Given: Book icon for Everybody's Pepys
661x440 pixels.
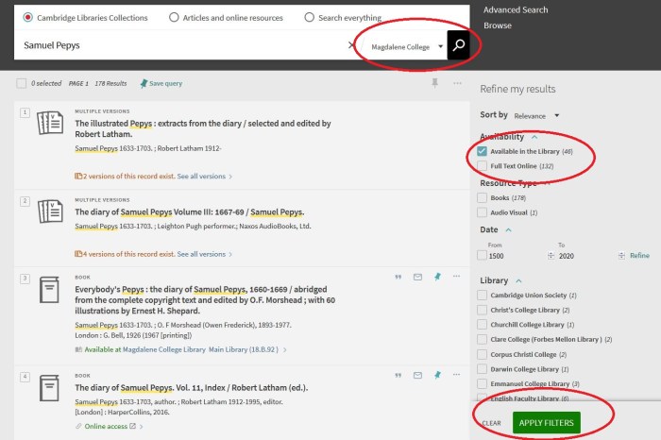Looking at the screenshot, I should 49,290.
